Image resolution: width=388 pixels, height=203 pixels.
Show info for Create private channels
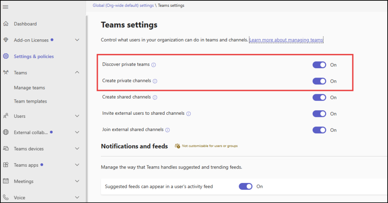click(155, 81)
